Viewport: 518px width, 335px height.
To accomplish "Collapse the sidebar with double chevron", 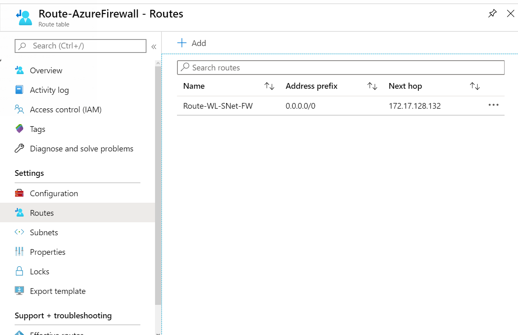I will pos(154,47).
